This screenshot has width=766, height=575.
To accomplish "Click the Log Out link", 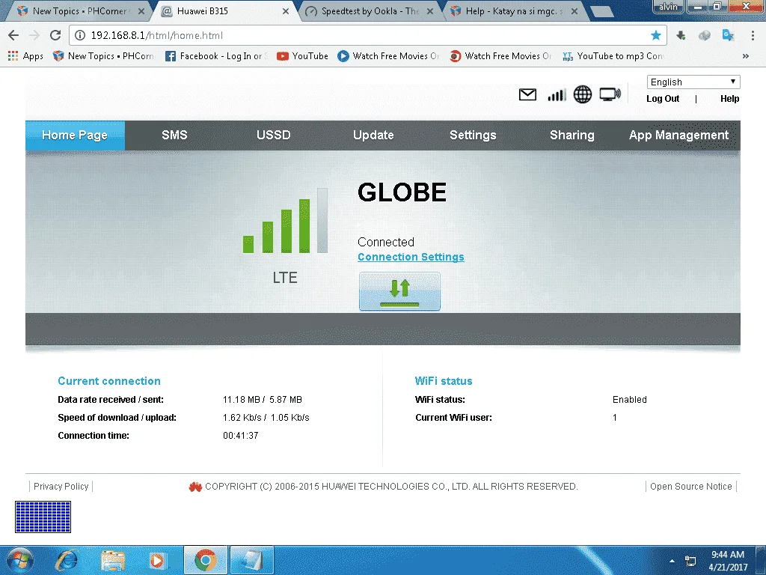I will pos(663,99).
